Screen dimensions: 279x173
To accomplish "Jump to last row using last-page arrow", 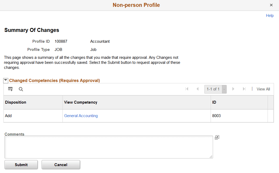I will coord(244,89).
